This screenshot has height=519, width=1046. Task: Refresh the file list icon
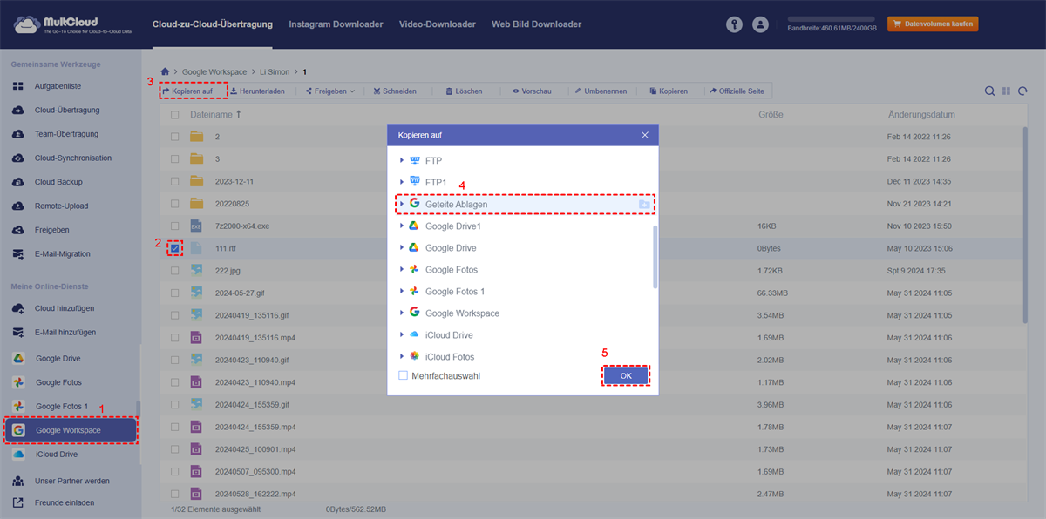click(1022, 91)
